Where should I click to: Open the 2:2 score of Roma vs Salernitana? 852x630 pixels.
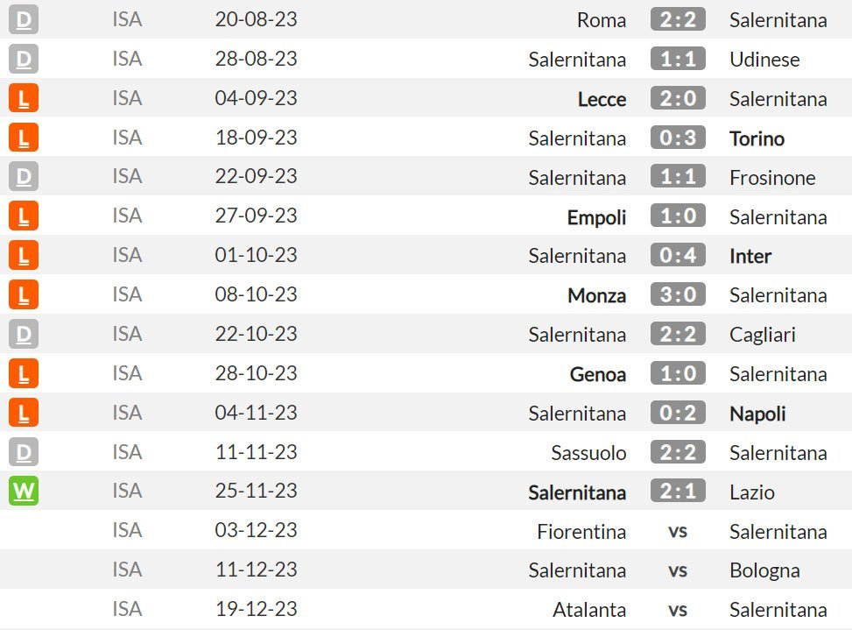click(678, 19)
